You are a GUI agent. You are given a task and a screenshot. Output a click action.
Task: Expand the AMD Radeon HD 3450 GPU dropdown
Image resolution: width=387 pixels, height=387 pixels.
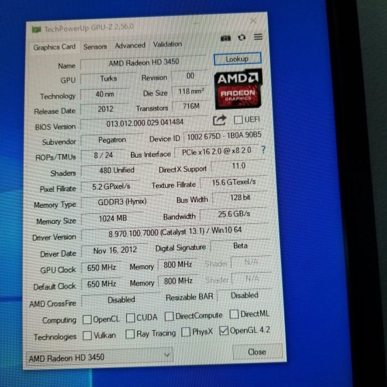[100, 357]
